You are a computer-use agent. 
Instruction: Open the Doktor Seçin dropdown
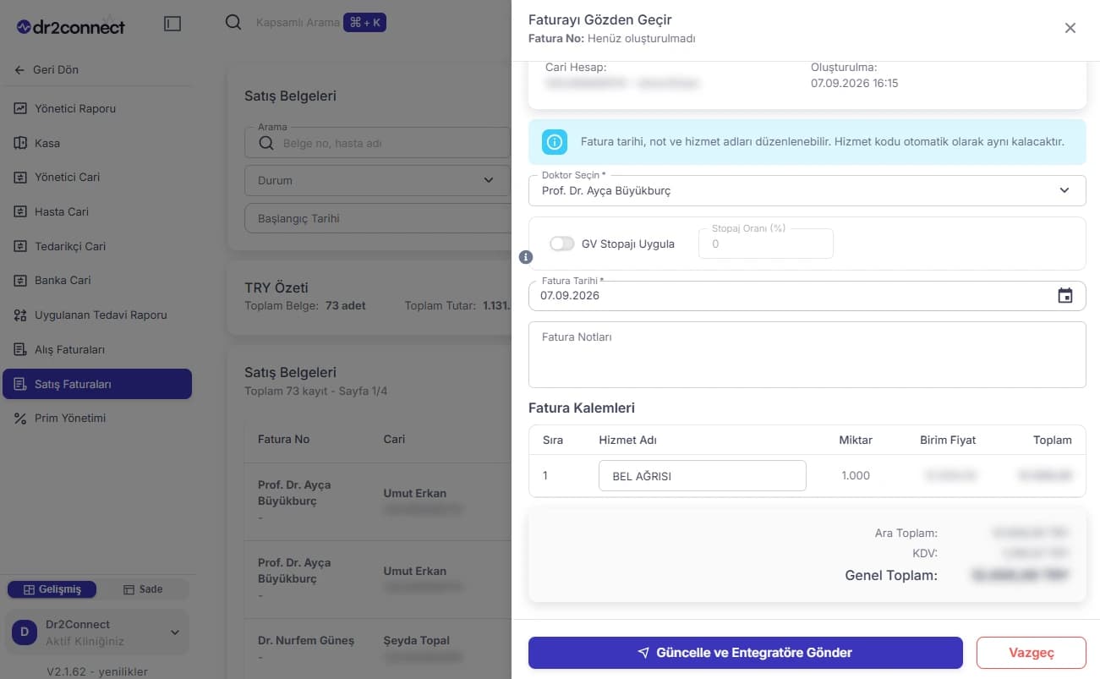[x=807, y=190]
